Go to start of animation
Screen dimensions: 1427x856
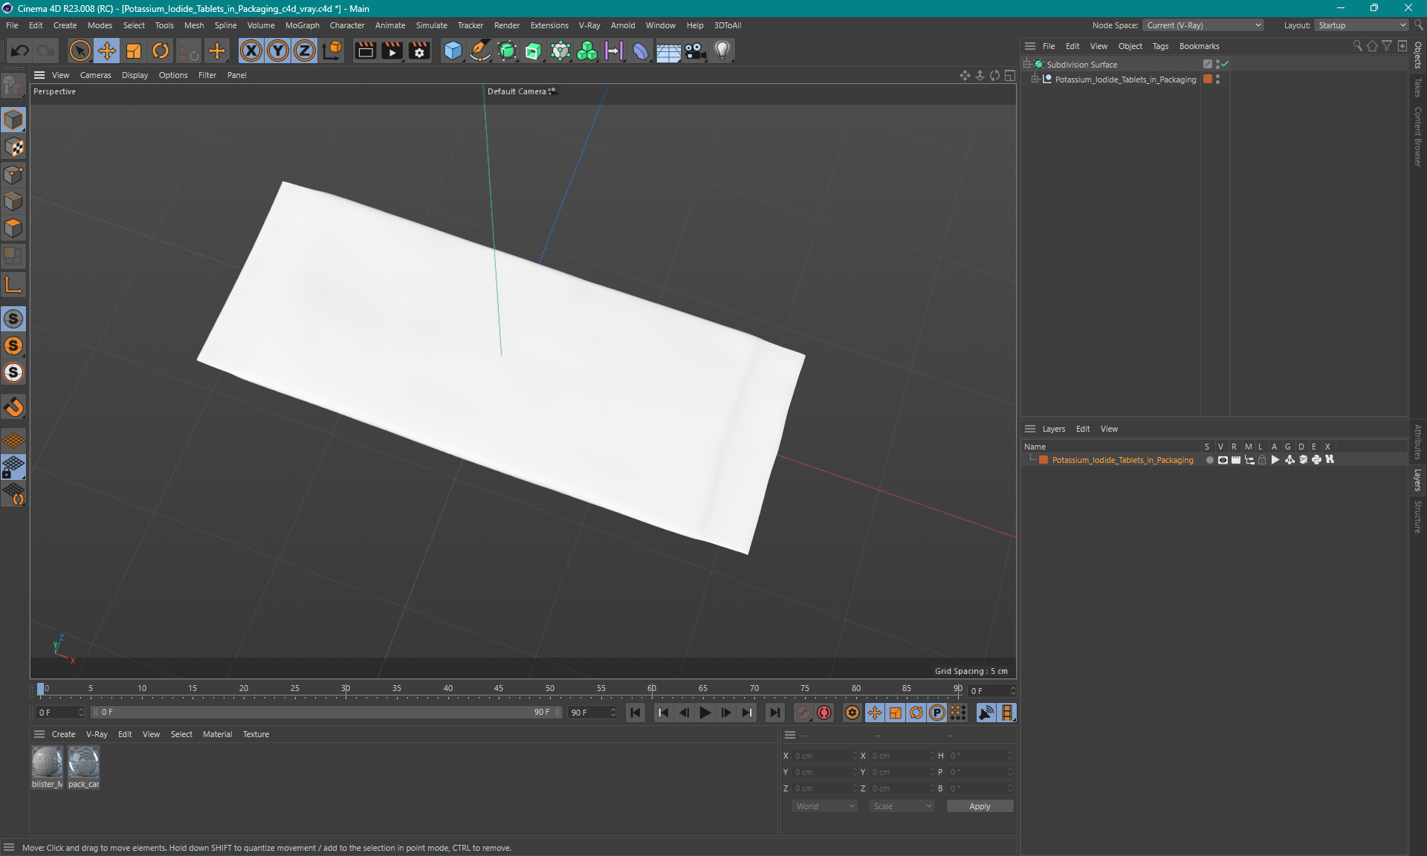pyautogui.click(x=635, y=713)
